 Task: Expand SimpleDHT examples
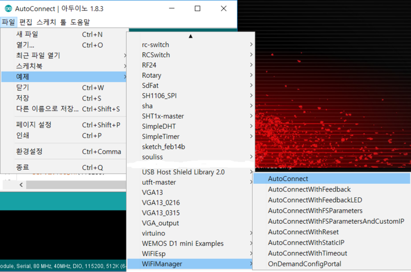[191, 127]
